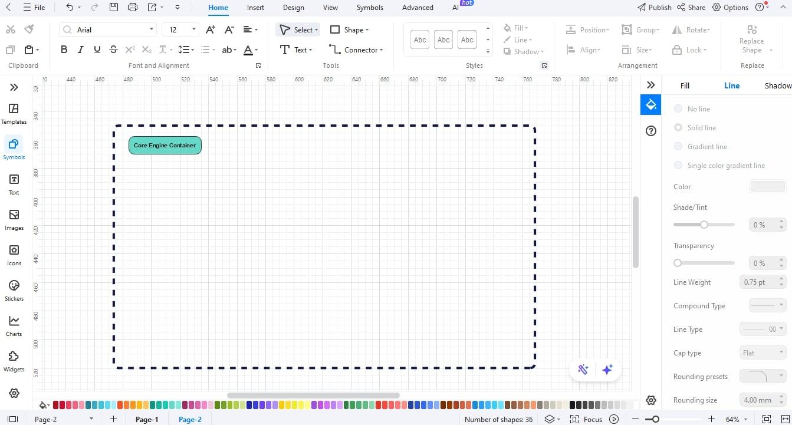Zoom in with the plus button
Image resolution: width=792 pixels, height=425 pixels.
[711, 419]
